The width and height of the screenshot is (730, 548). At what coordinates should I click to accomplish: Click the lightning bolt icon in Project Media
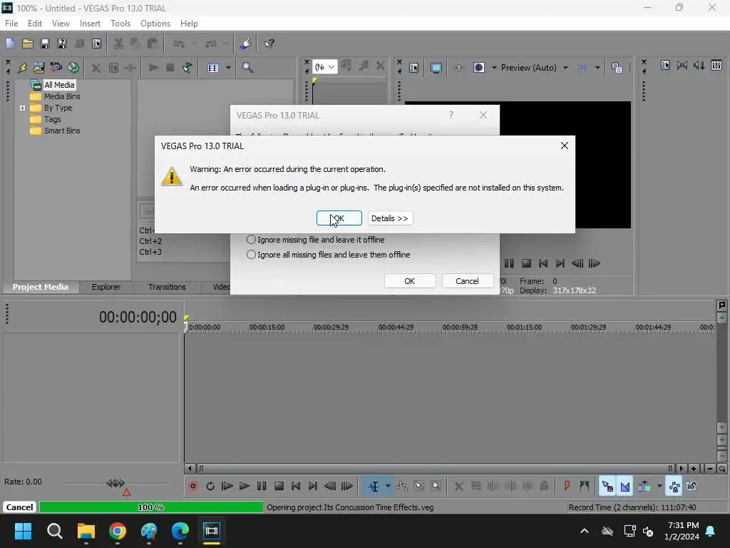tap(22, 68)
